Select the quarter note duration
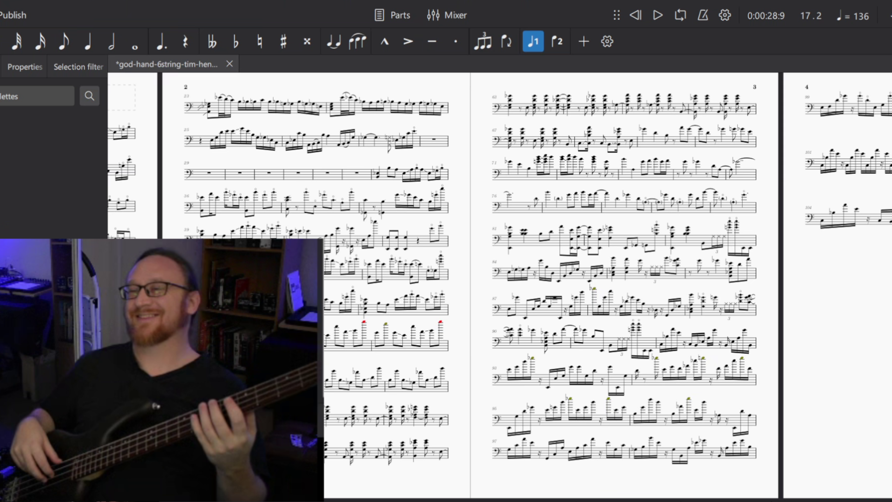This screenshot has width=892, height=502. click(x=87, y=42)
